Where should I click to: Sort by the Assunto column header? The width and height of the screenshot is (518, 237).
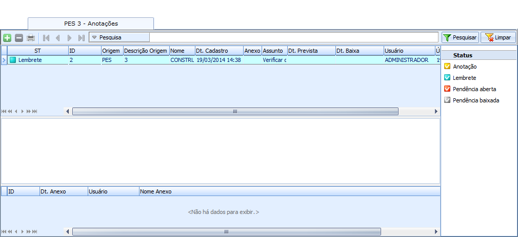(x=274, y=51)
